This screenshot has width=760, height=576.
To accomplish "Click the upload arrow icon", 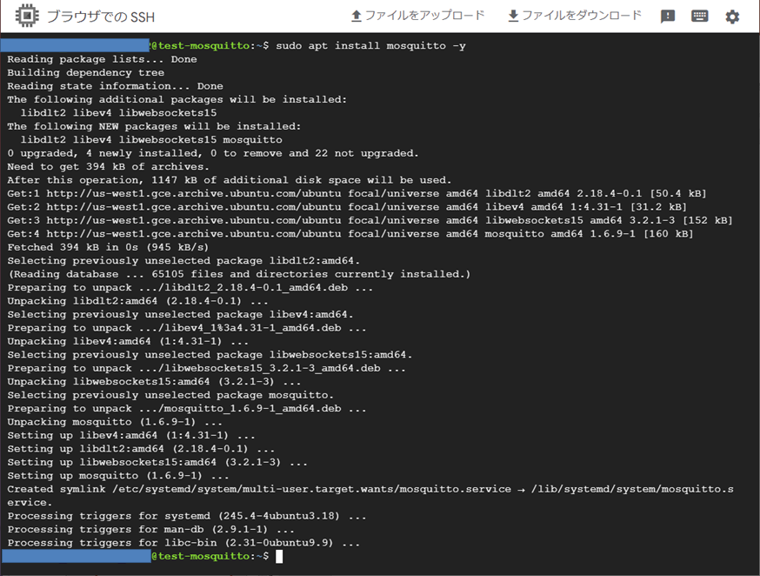I will point(356,17).
